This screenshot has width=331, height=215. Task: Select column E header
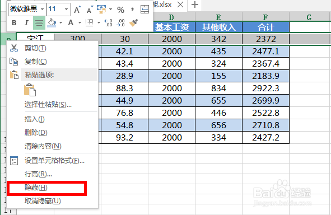tap(218, 17)
